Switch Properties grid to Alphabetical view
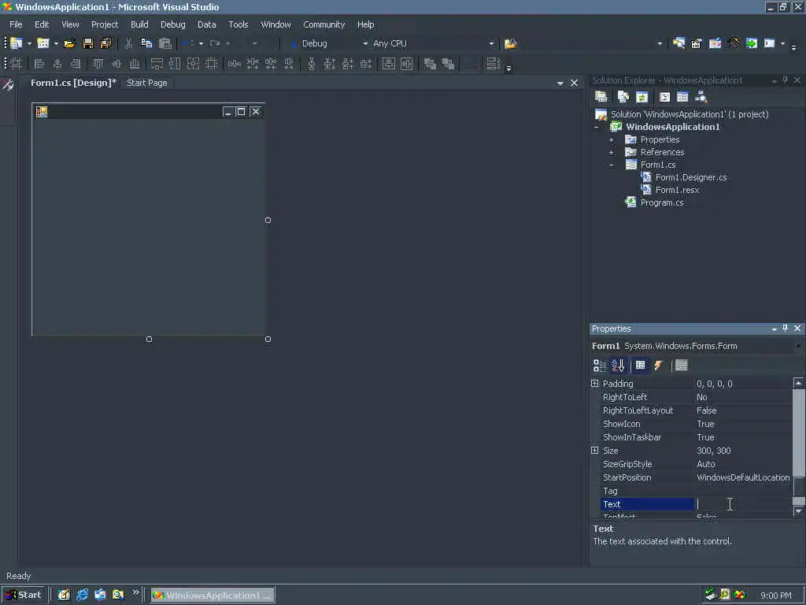Viewport: 806px width, 605px height. point(618,366)
